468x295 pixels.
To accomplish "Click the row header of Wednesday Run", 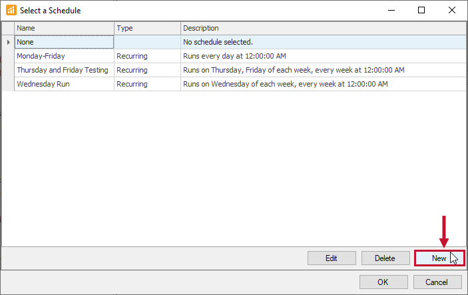I will coord(9,84).
